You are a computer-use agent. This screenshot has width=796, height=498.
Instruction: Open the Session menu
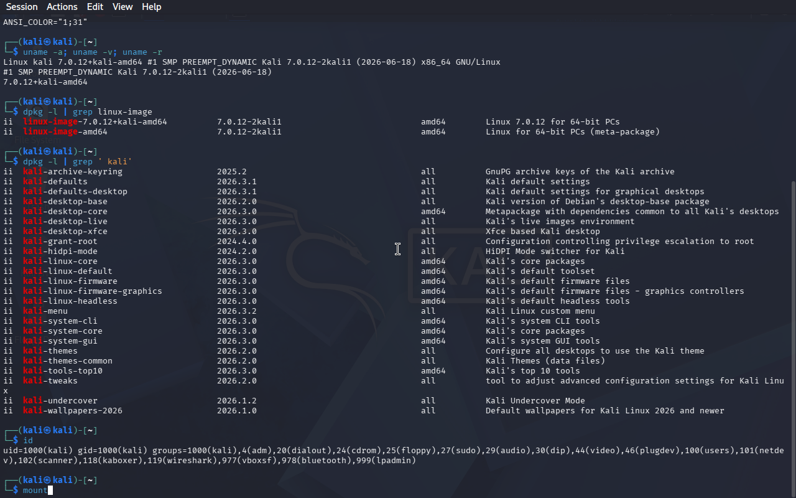point(22,7)
